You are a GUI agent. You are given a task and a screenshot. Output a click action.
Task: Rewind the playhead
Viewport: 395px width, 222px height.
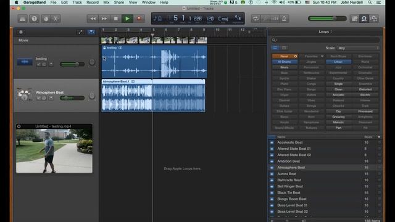tap(93, 18)
